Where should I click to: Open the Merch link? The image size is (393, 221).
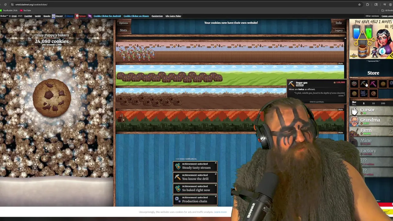[69, 16]
